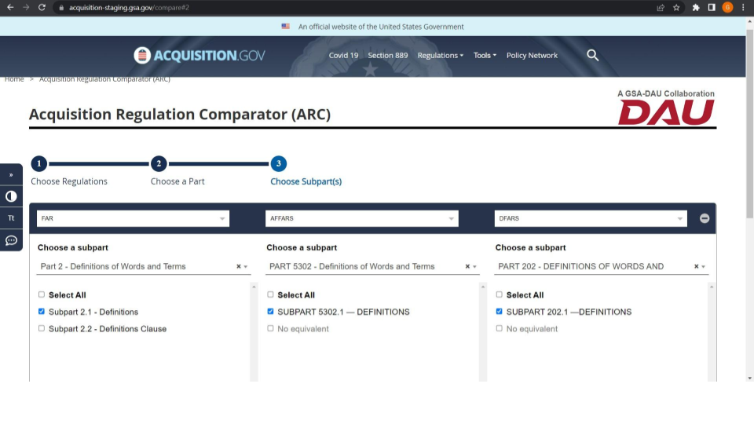This screenshot has width=754, height=424.
Task: Uncheck SUBPART 202.1 DEFINITIONS checkbox
Action: point(500,312)
